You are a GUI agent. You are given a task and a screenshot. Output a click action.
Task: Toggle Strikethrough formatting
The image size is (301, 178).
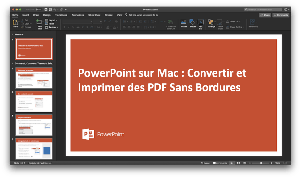[x=78, y=27]
